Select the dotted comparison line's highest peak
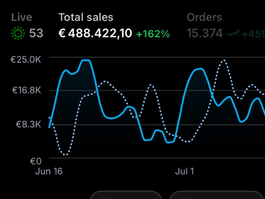Image resolution: width=265 pixels, height=199 pixels. point(224,60)
